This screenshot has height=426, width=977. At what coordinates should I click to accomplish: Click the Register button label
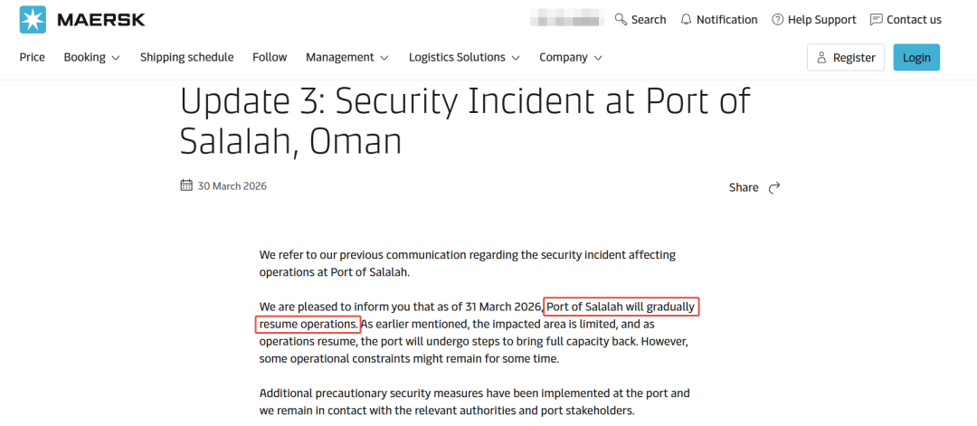pyautogui.click(x=854, y=58)
